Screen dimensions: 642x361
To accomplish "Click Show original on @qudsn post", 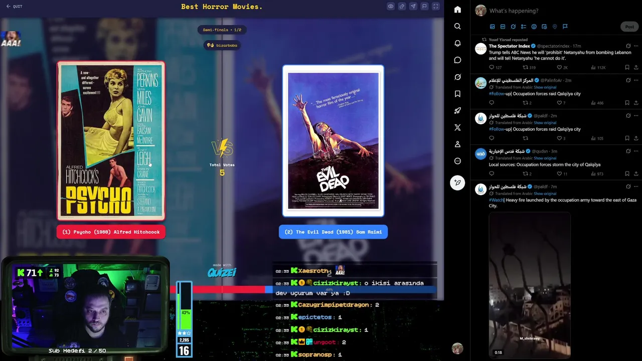I will [x=545, y=158].
